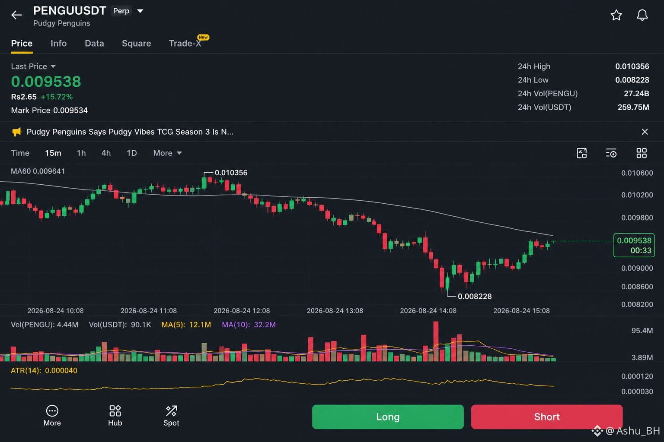The height and width of the screenshot is (442, 664).
Task: Click the 2026-08-24 15:08 time axis label
Action: pyautogui.click(x=521, y=311)
